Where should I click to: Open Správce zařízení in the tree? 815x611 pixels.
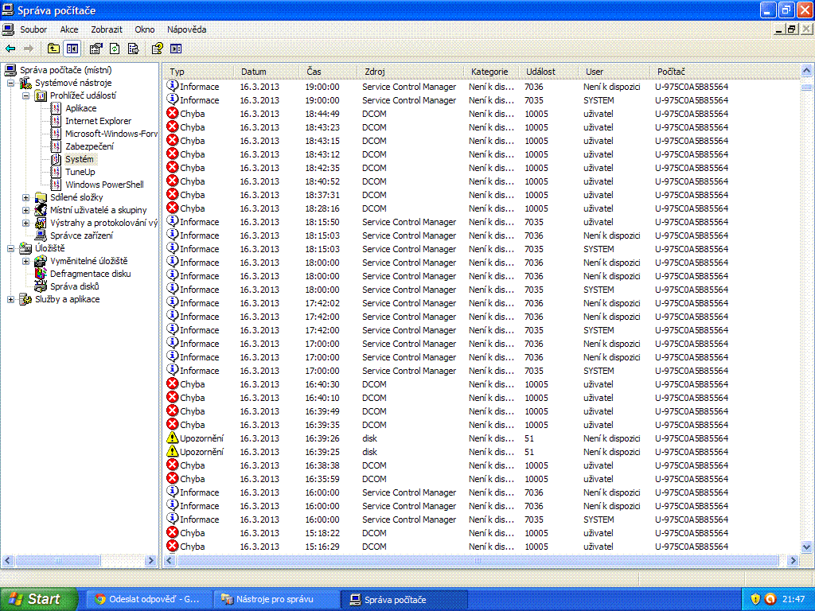pos(81,235)
